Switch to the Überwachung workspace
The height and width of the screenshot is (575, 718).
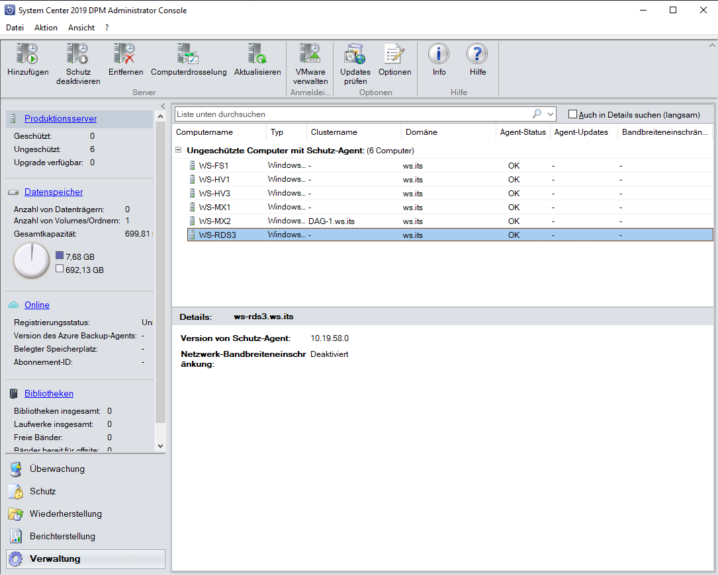[x=85, y=469]
